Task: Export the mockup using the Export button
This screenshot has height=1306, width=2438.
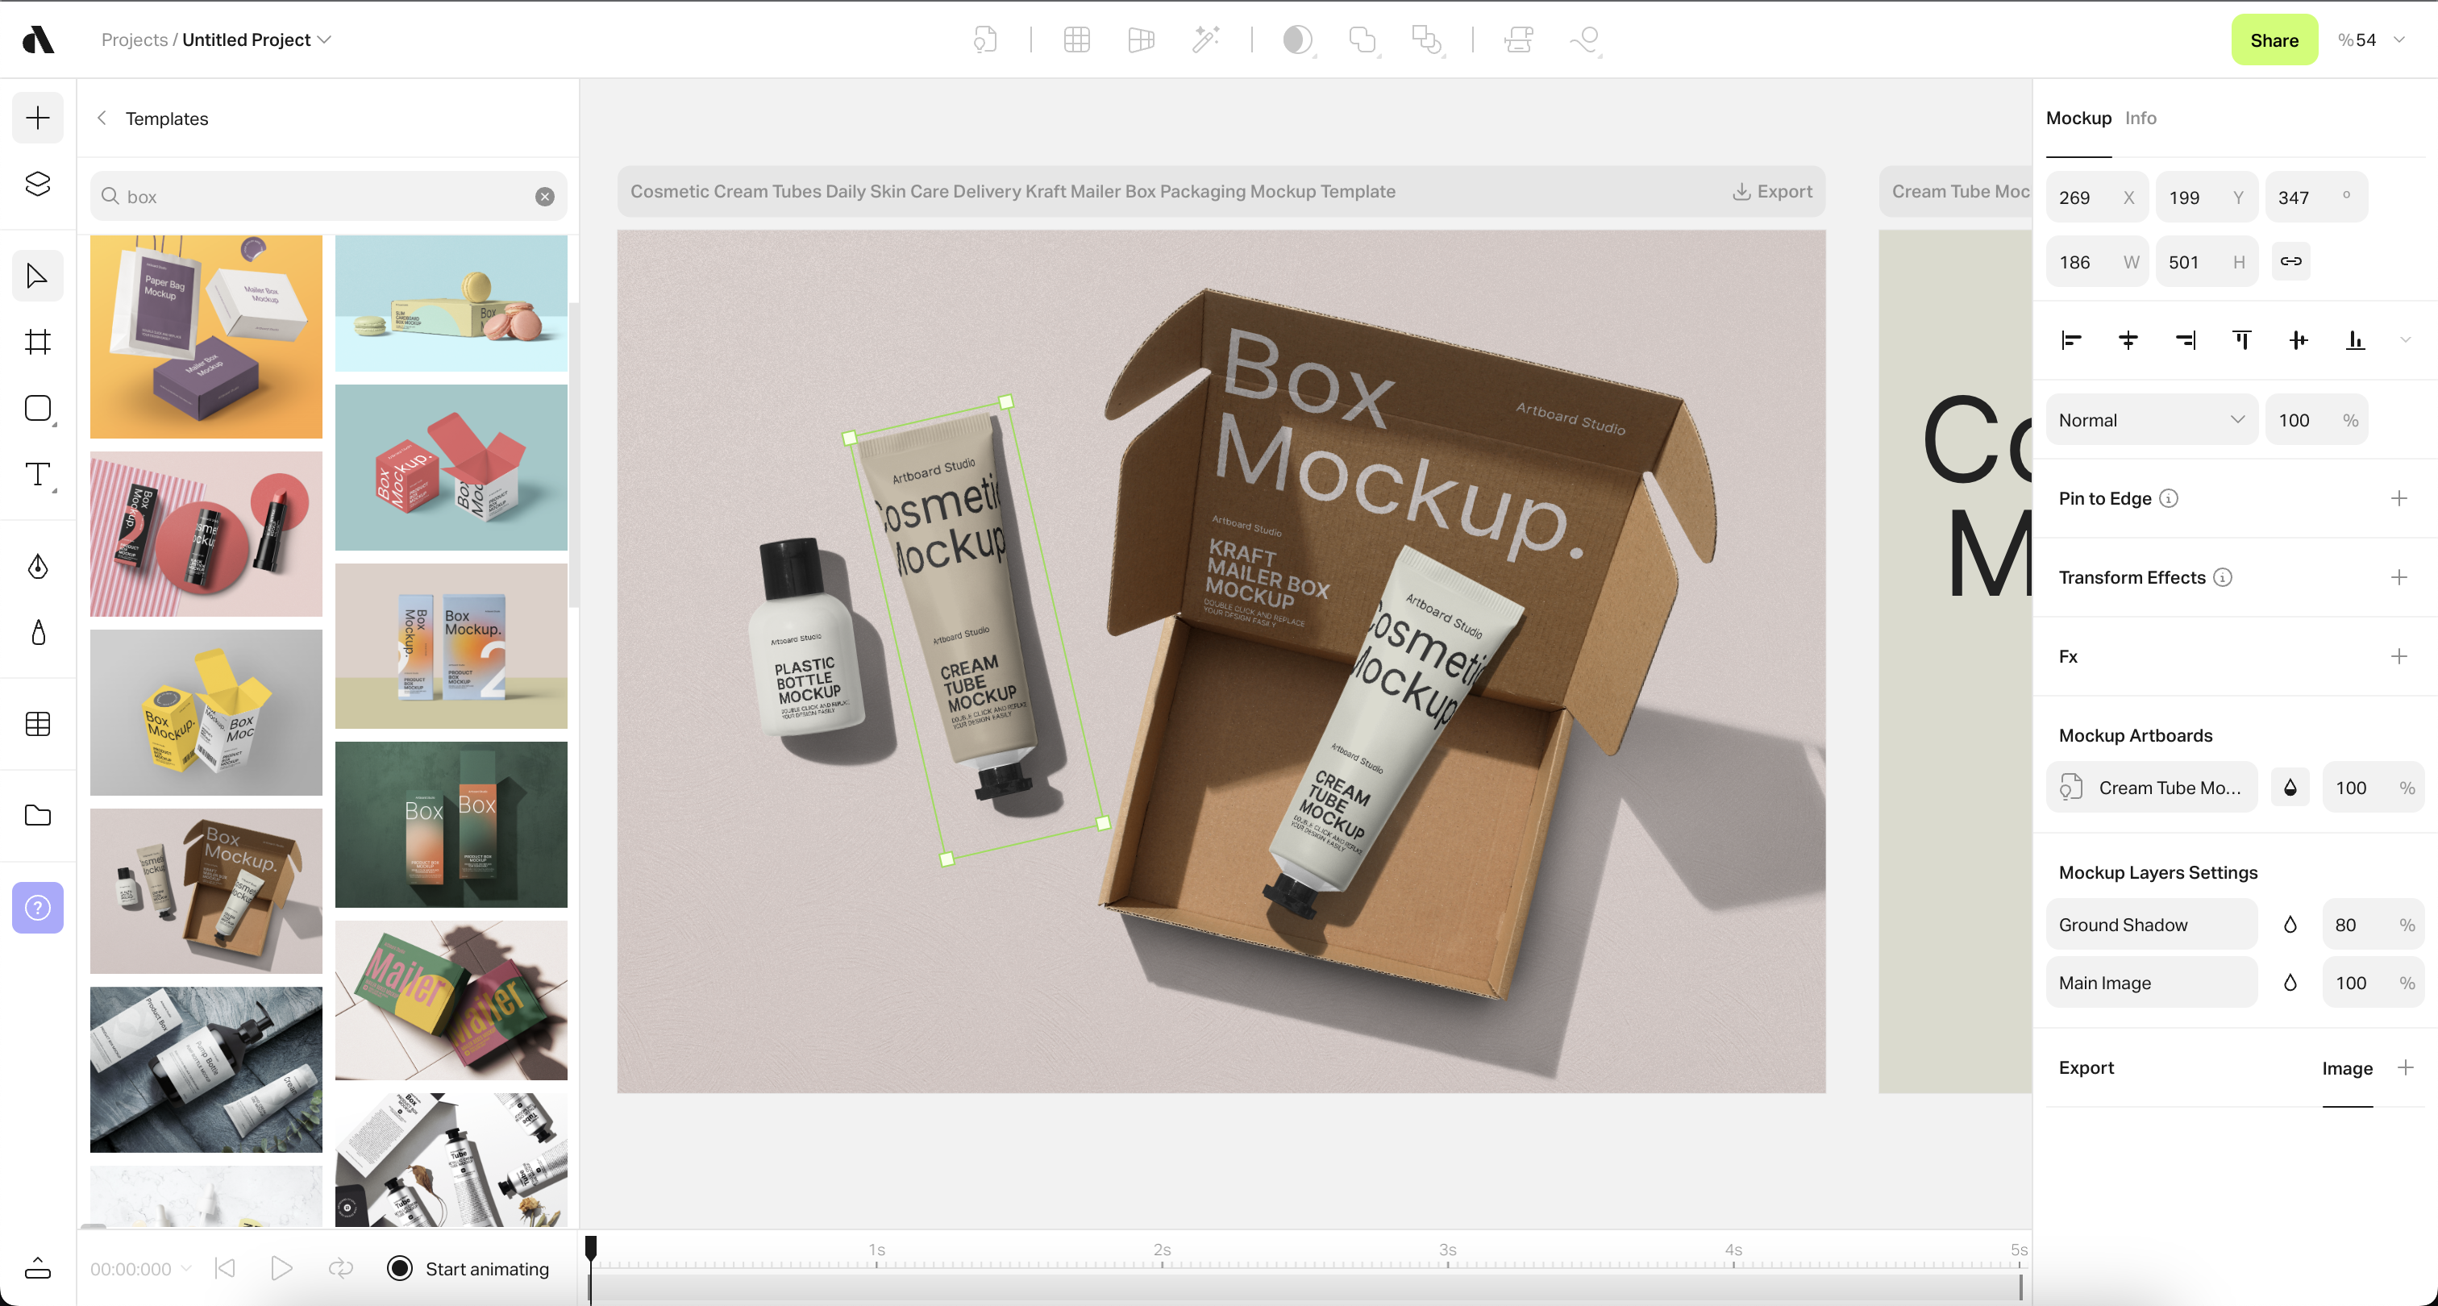Action: pyautogui.click(x=1772, y=190)
